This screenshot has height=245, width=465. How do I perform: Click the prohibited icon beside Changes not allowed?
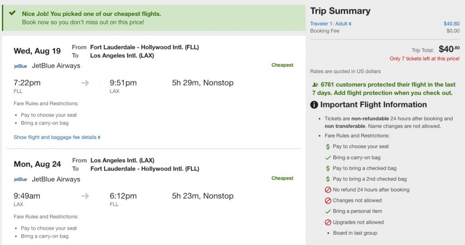(x=328, y=201)
